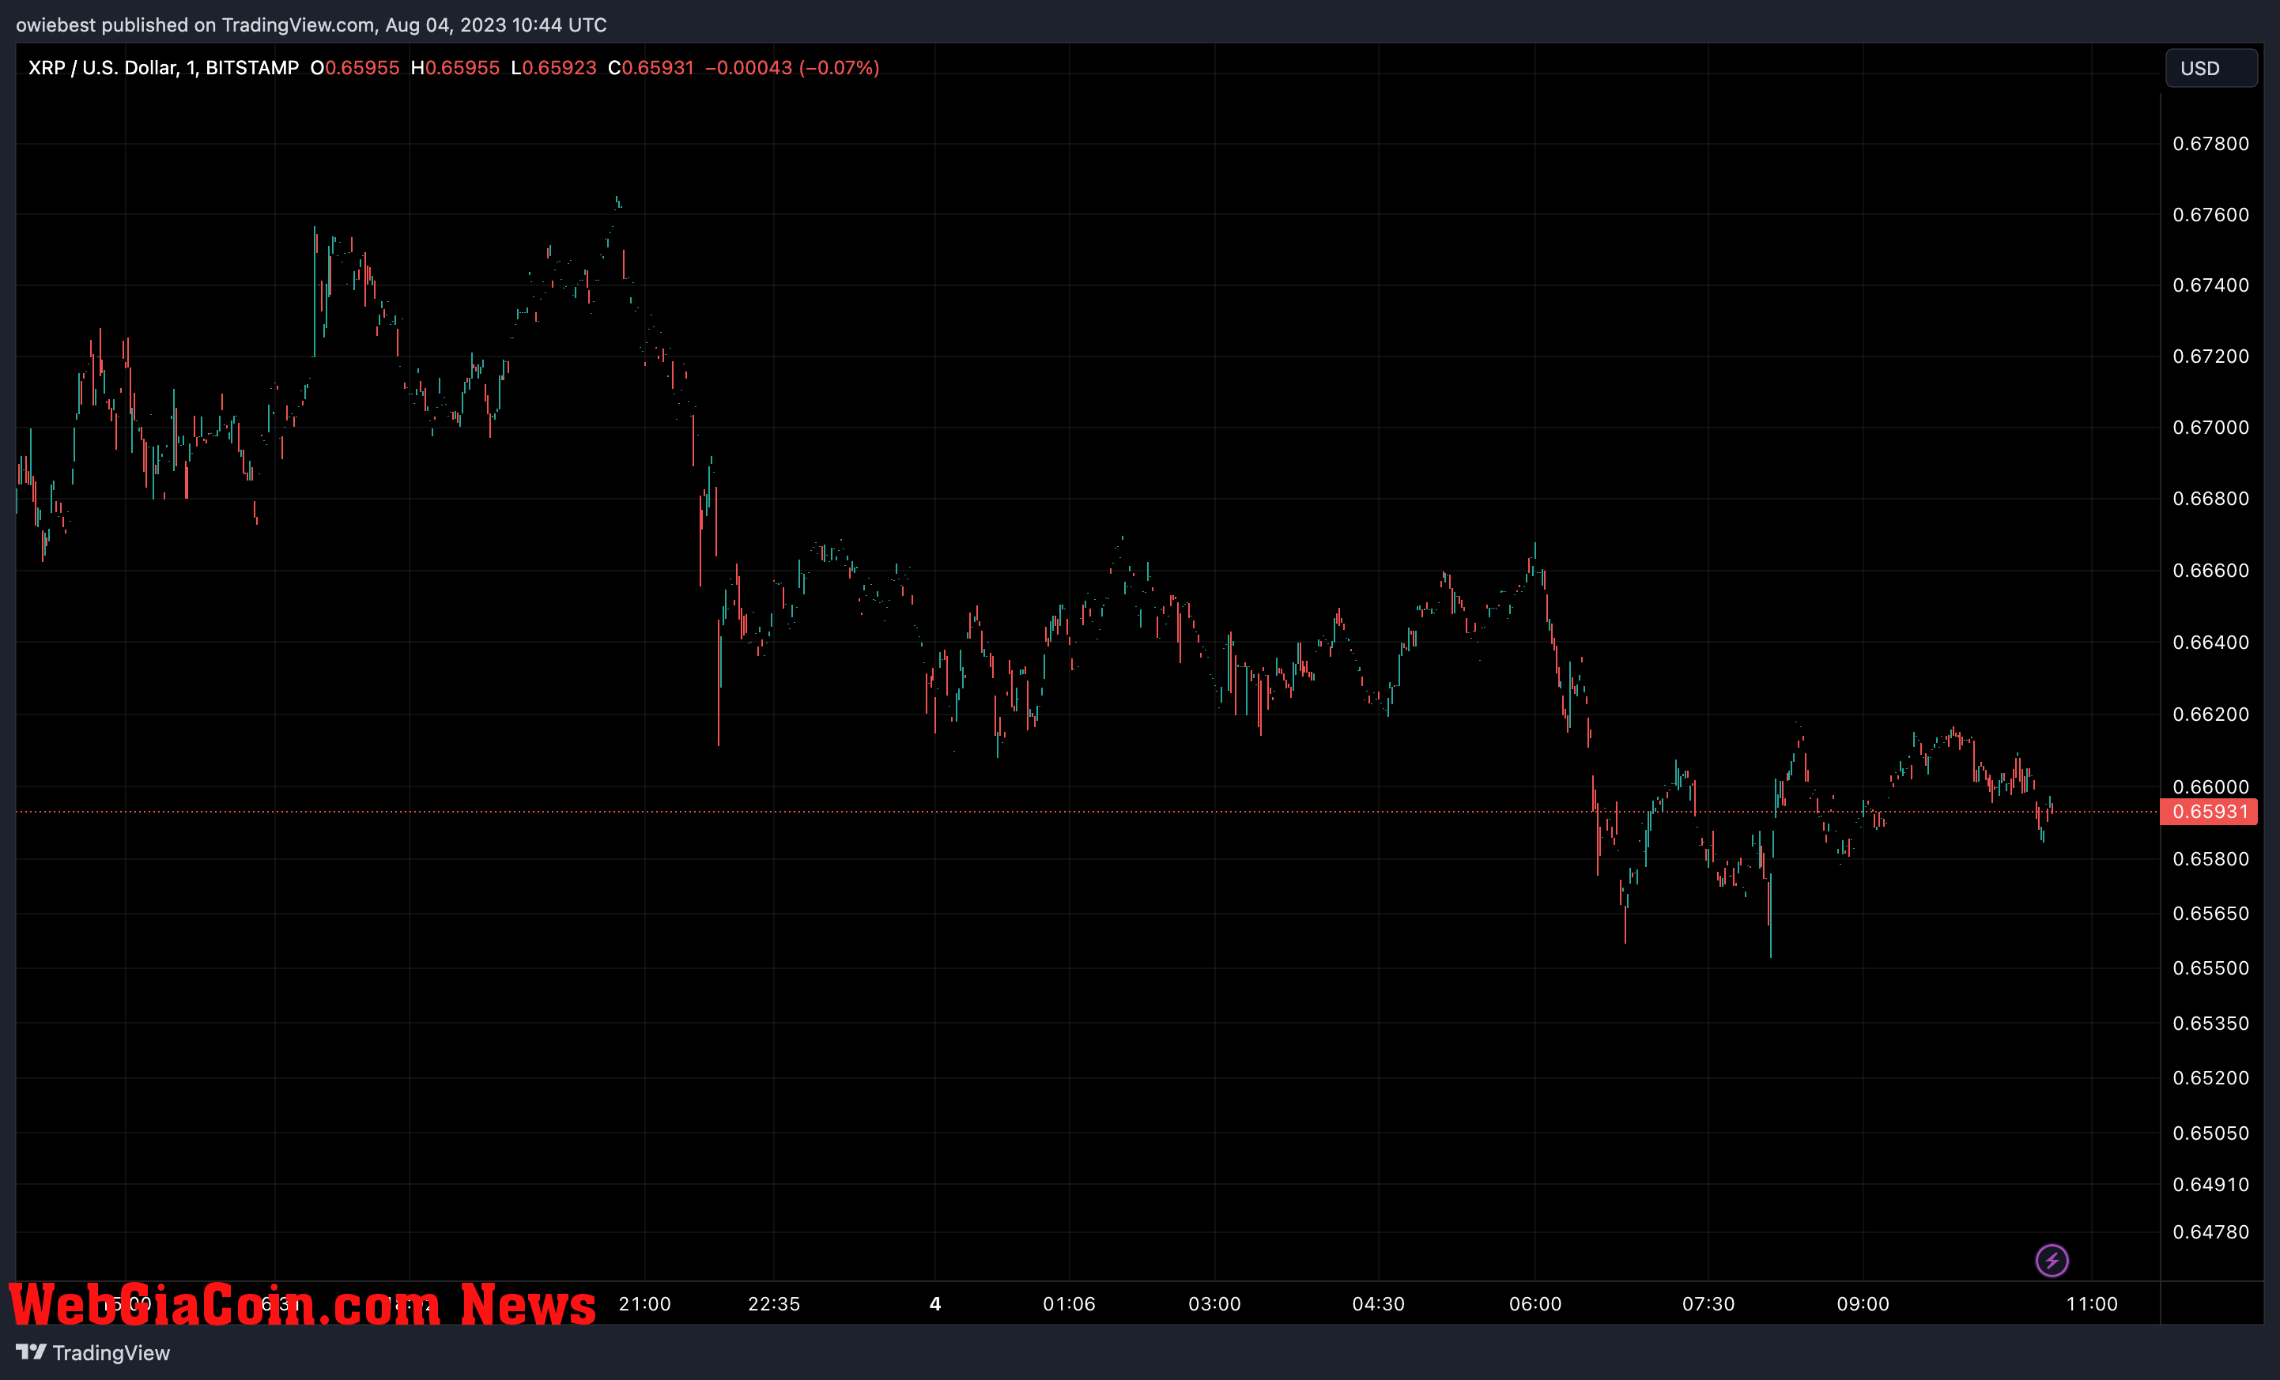Screen dimensions: 2280x1380
Task: Click the 0.64780 price axis label
Action: coord(2210,1232)
